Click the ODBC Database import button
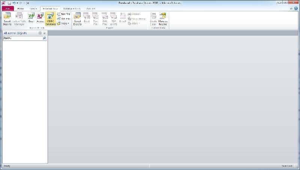 (51, 19)
